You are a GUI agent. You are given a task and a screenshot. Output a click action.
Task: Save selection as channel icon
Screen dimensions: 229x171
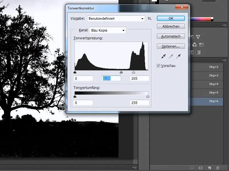point(201,168)
